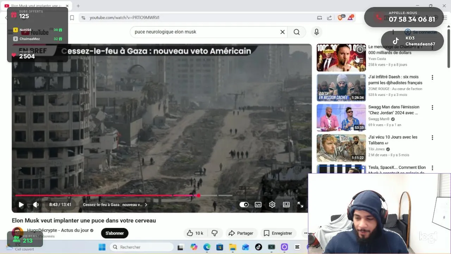Image resolution: width=451 pixels, height=254 pixels.
Task: Expand the chapter title 'Cessez-le-feu à Gaza' chevron
Action: [146, 205]
